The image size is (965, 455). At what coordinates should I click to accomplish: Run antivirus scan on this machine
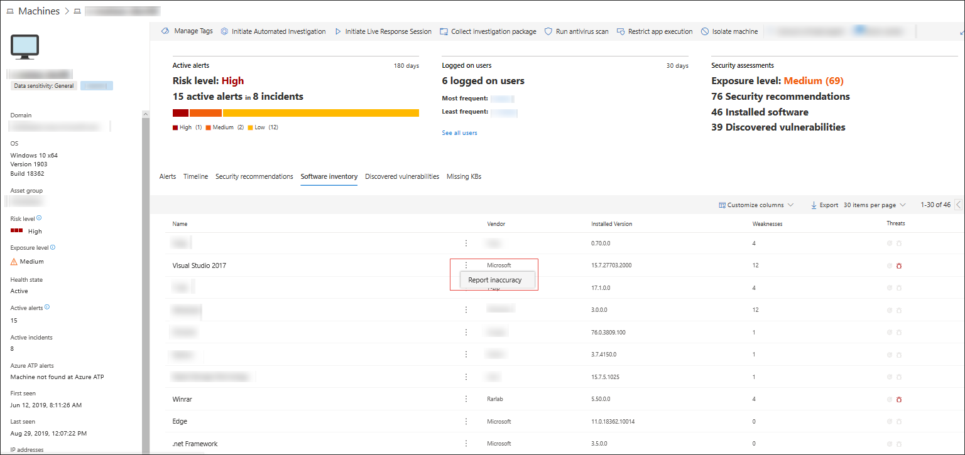[x=576, y=31]
